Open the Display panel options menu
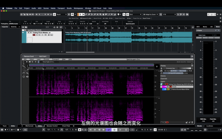This screenshot has width=222, height=139. tap(192, 66)
